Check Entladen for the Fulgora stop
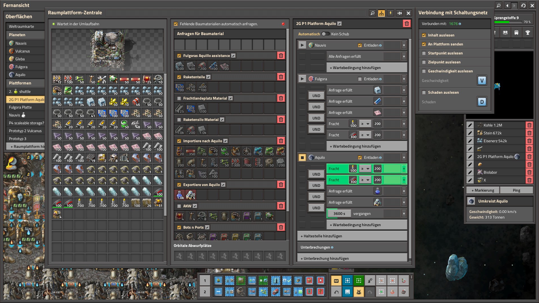Image resolution: width=539 pixels, height=303 pixels. [x=360, y=79]
